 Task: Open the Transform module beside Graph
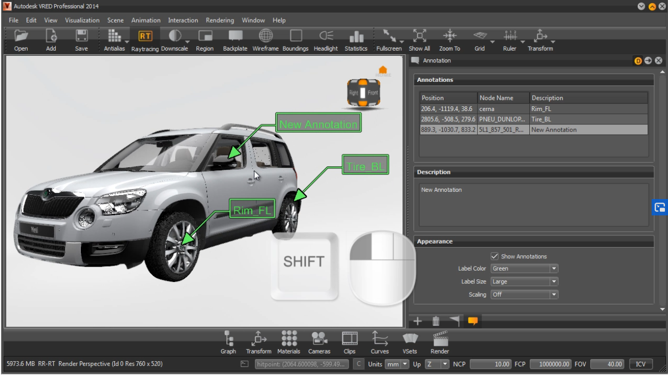tap(258, 338)
